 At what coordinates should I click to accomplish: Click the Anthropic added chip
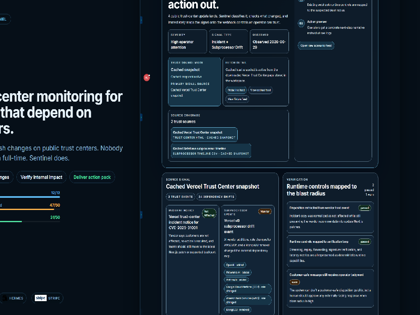(236, 280)
